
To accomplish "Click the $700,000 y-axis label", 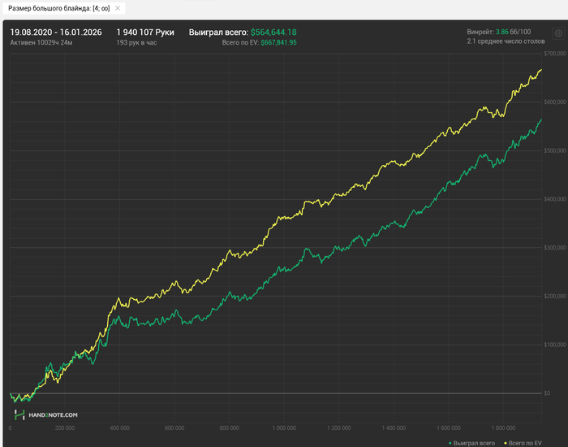I will pos(554,54).
